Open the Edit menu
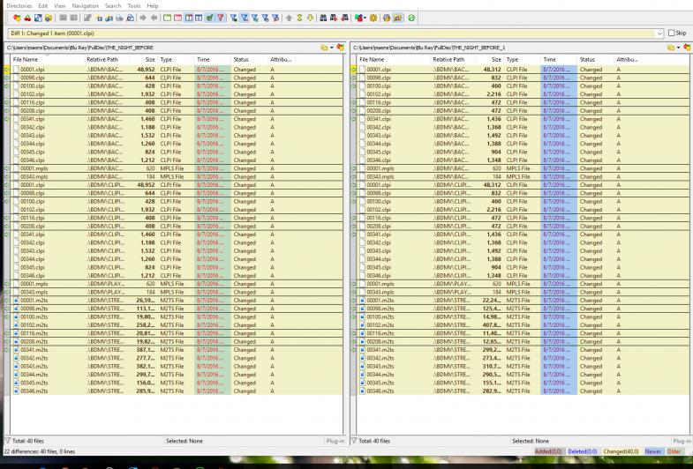The width and height of the screenshot is (693, 469). (43, 6)
